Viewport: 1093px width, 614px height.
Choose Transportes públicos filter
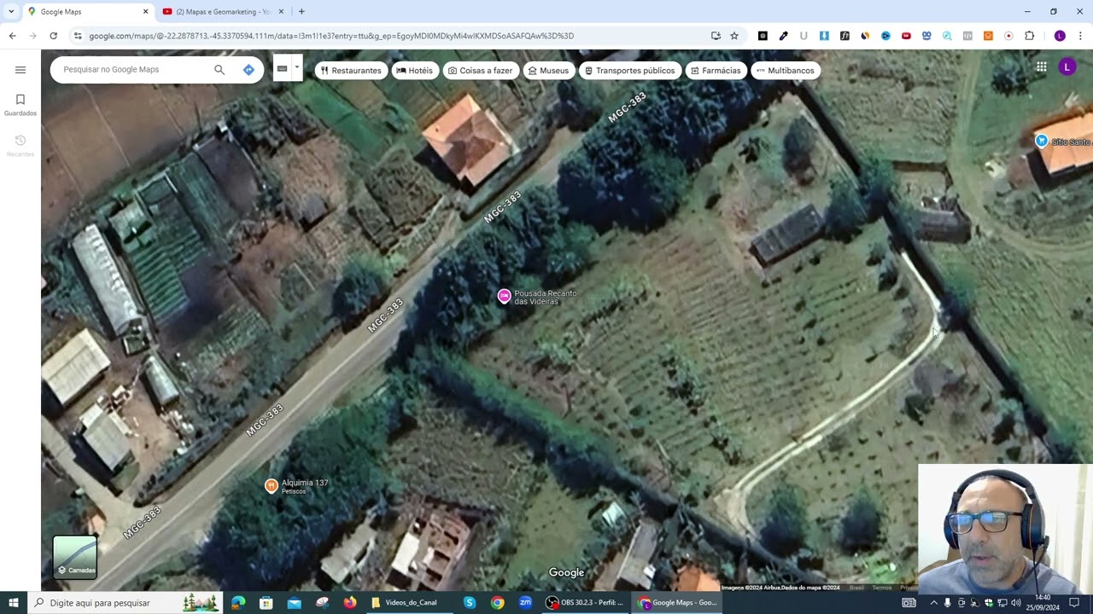pos(629,71)
